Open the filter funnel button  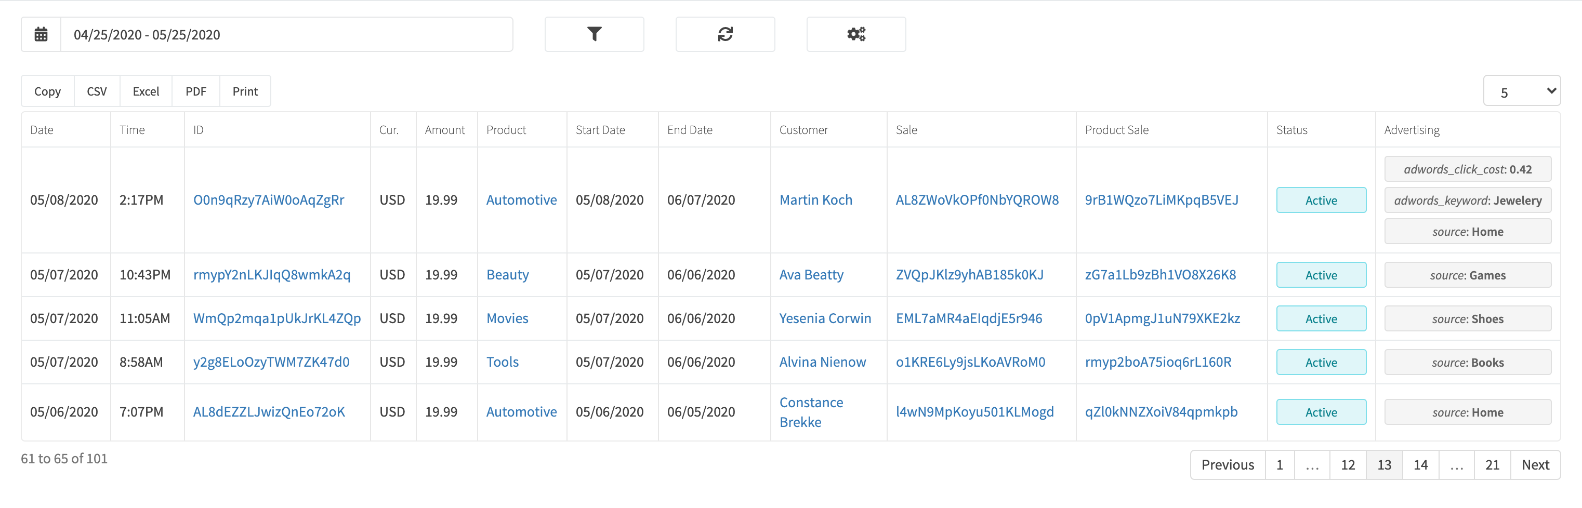(x=594, y=34)
